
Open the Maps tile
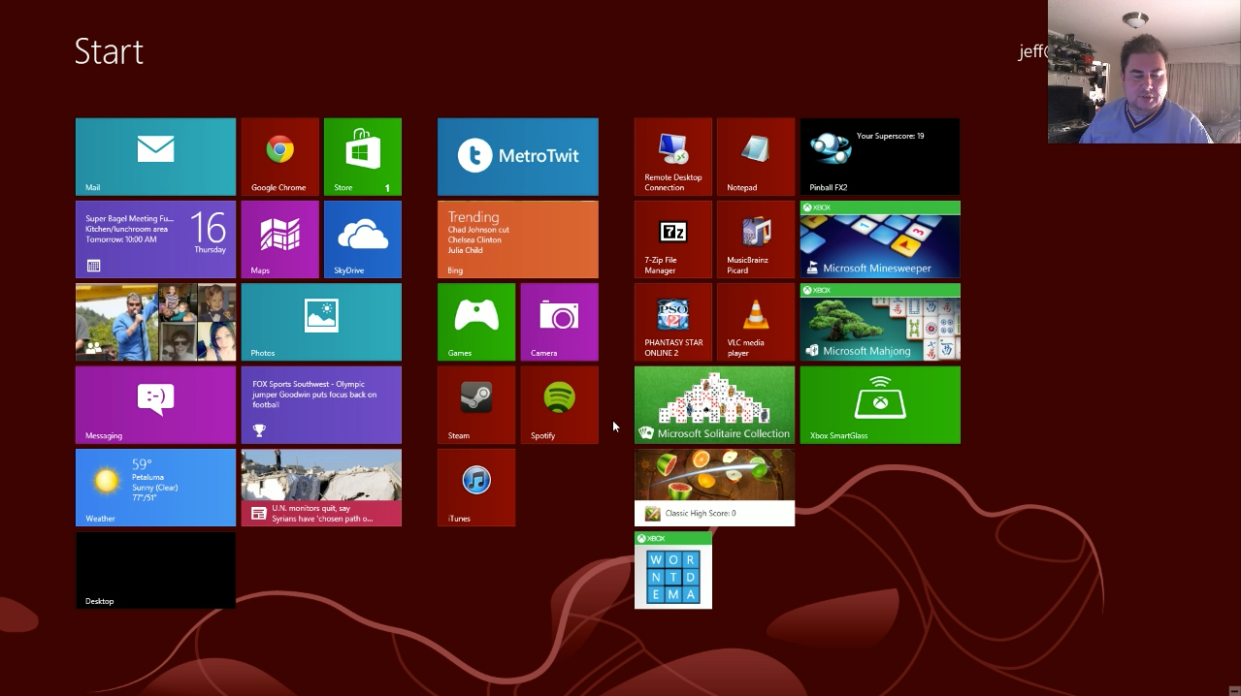point(279,239)
